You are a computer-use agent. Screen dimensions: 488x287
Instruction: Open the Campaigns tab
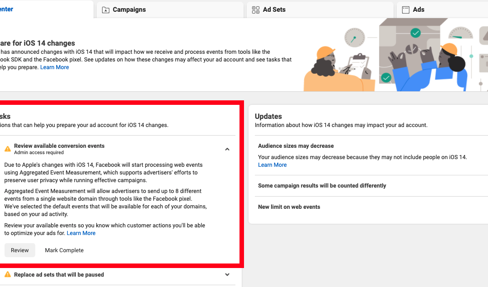(170, 9)
